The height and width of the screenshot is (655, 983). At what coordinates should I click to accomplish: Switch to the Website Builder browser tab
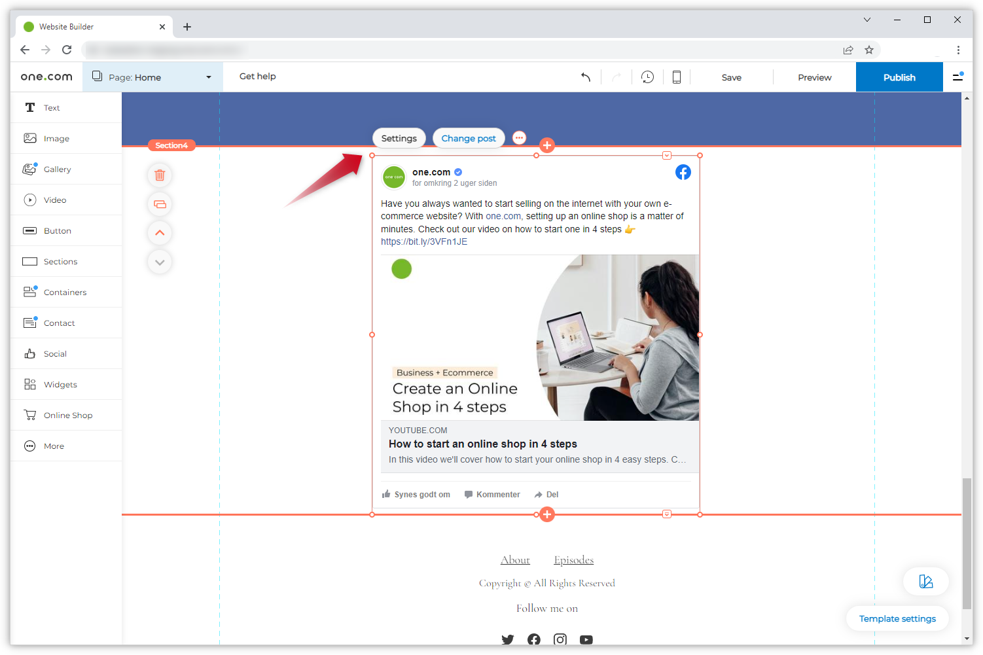coord(90,26)
